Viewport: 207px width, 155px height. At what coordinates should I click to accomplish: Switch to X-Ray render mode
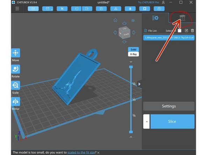point(133,54)
